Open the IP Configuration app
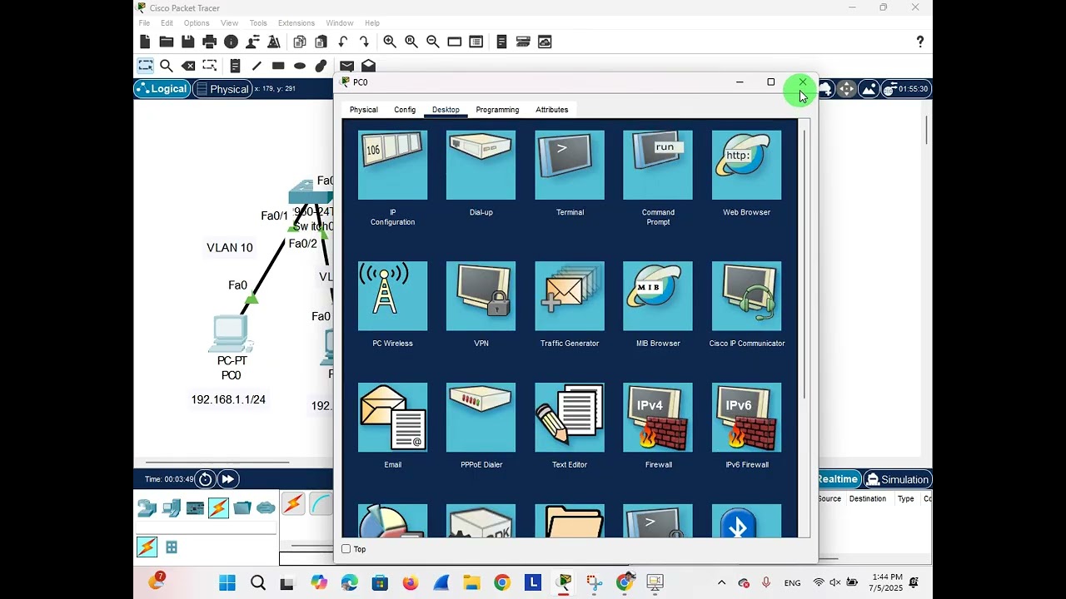Image resolution: width=1066 pixels, height=599 pixels. pyautogui.click(x=392, y=166)
